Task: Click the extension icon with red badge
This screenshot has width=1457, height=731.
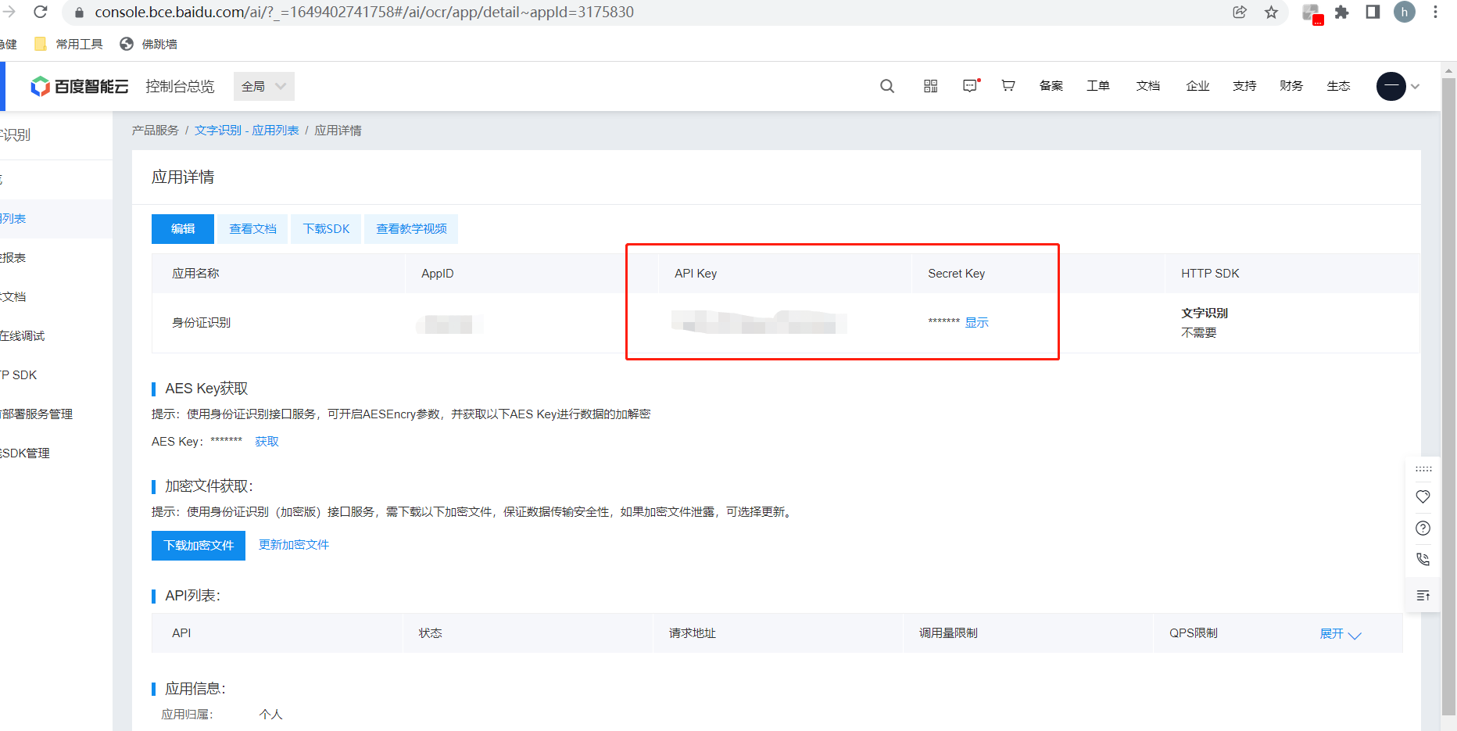Action: click(x=1312, y=13)
